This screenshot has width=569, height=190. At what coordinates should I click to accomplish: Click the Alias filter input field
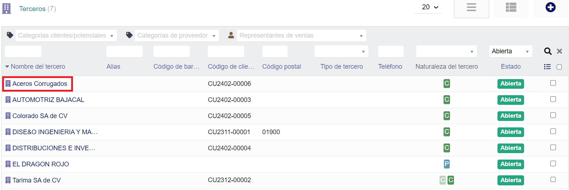click(124, 52)
